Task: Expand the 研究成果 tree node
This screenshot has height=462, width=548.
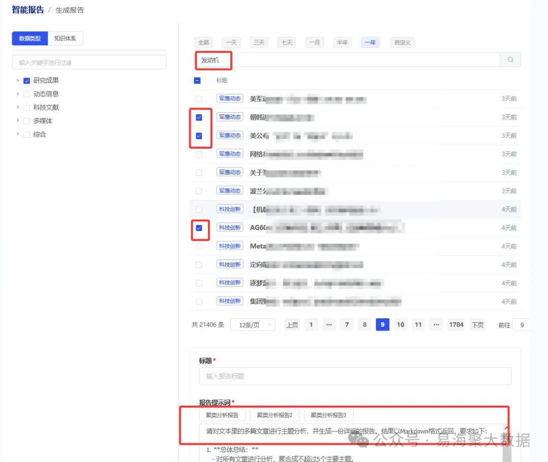Action: [18, 80]
